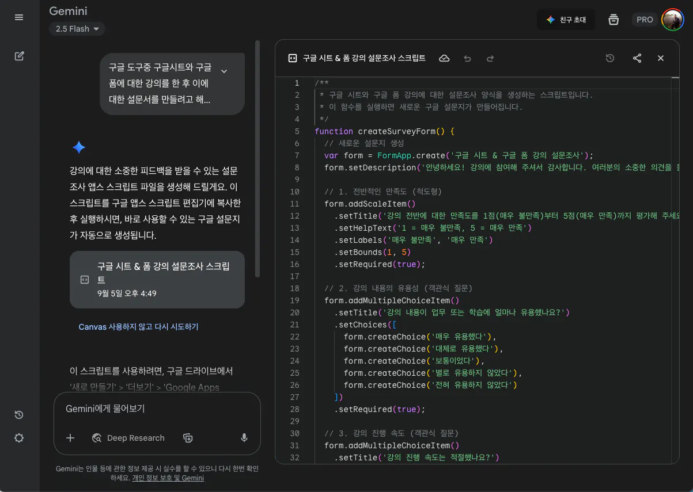Open the PRO plan badge
This screenshot has width=693, height=492.
[645, 19]
